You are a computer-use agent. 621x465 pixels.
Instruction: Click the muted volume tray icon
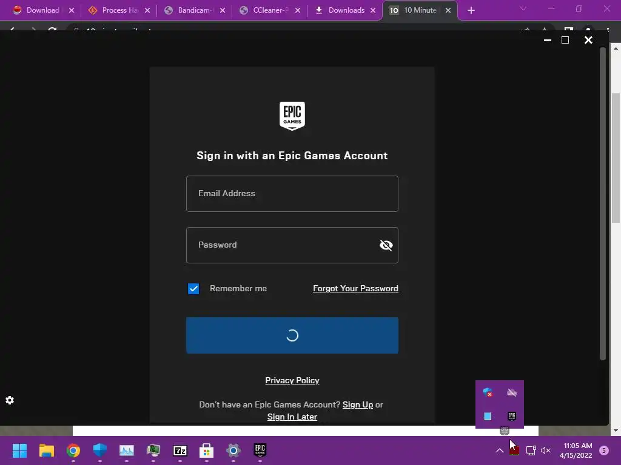pyautogui.click(x=546, y=450)
